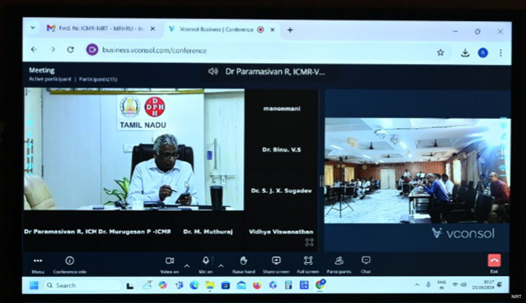Mute the microphone with Mic on button
The height and width of the screenshot is (303, 526).
click(206, 260)
